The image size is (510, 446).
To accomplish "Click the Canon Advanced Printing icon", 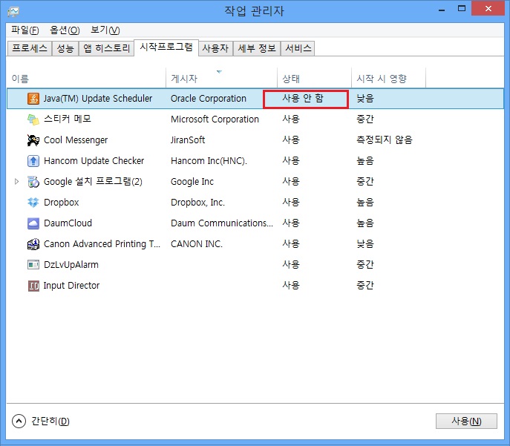I will pyautogui.click(x=33, y=244).
